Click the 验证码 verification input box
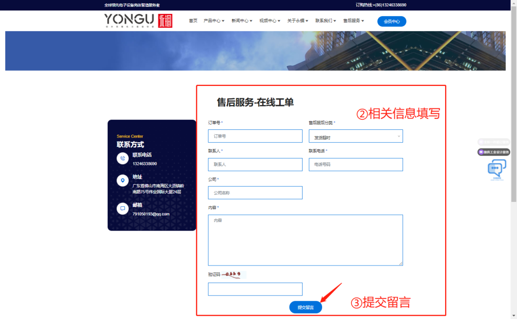The image size is (517, 319). coord(255,289)
